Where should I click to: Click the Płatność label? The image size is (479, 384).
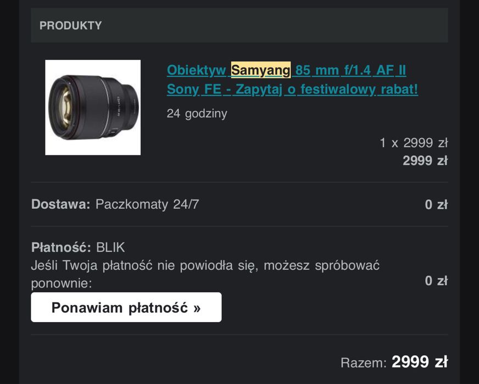(x=61, y=247)
